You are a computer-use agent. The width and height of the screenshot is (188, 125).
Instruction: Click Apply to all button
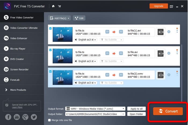pos(136,109)
